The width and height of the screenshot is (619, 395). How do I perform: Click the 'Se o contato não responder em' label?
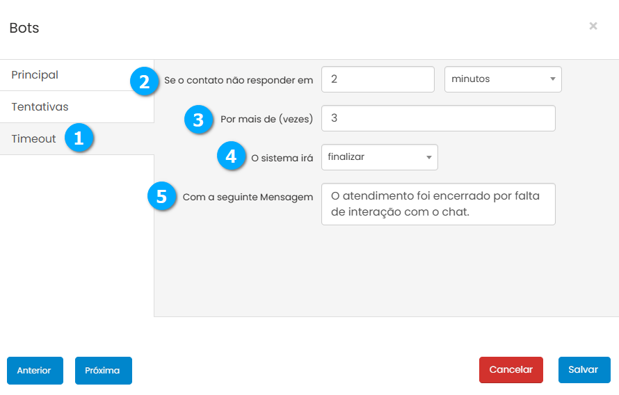239,81
